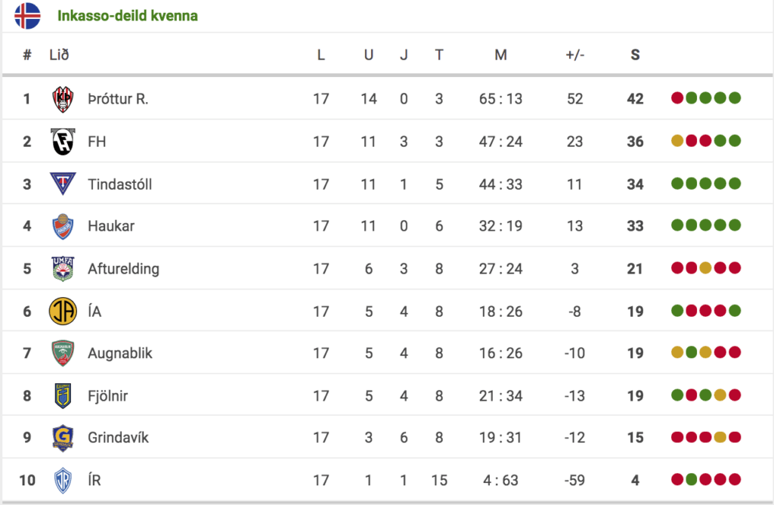Click the Augnablik green shield logo
774x505 pixels.
(63, 353)
